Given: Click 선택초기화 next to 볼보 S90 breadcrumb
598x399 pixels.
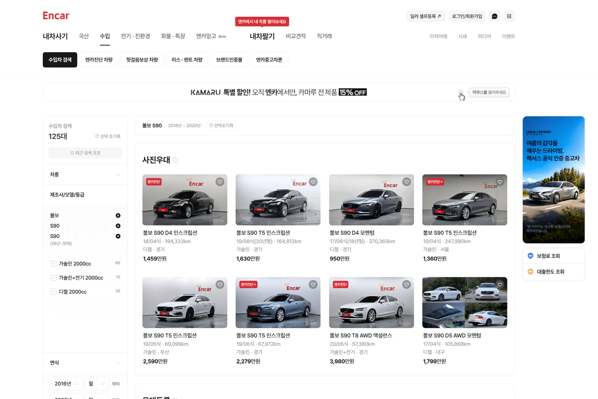Looking at the screenshot, I should pyautogui.click(x=221, y=126).
